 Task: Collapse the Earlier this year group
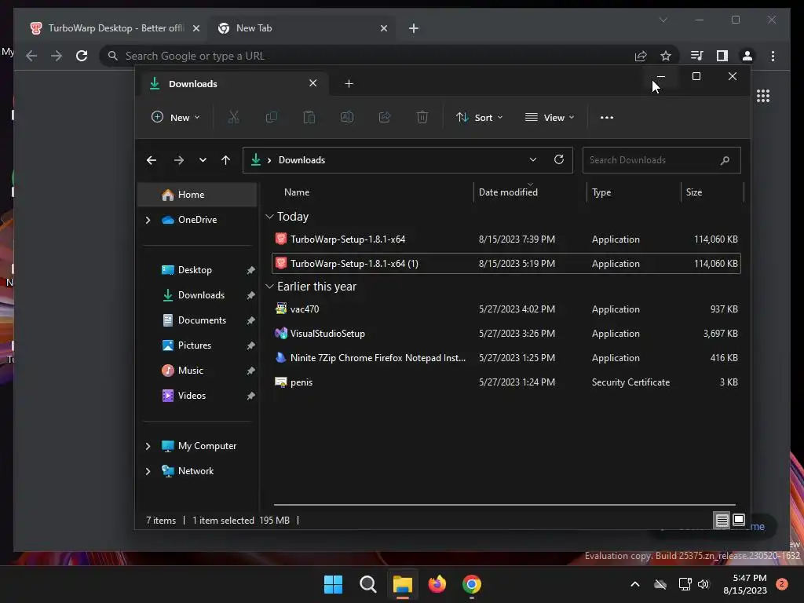click(270, 287)
